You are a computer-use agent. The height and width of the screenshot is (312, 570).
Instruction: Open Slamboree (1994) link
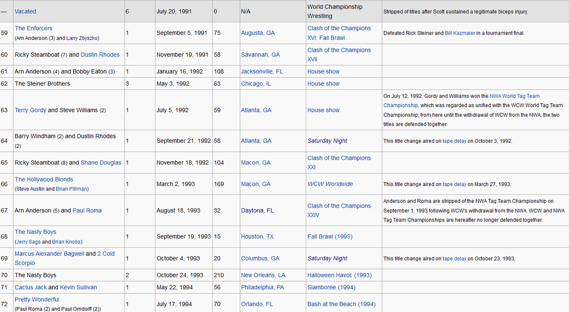331,287
